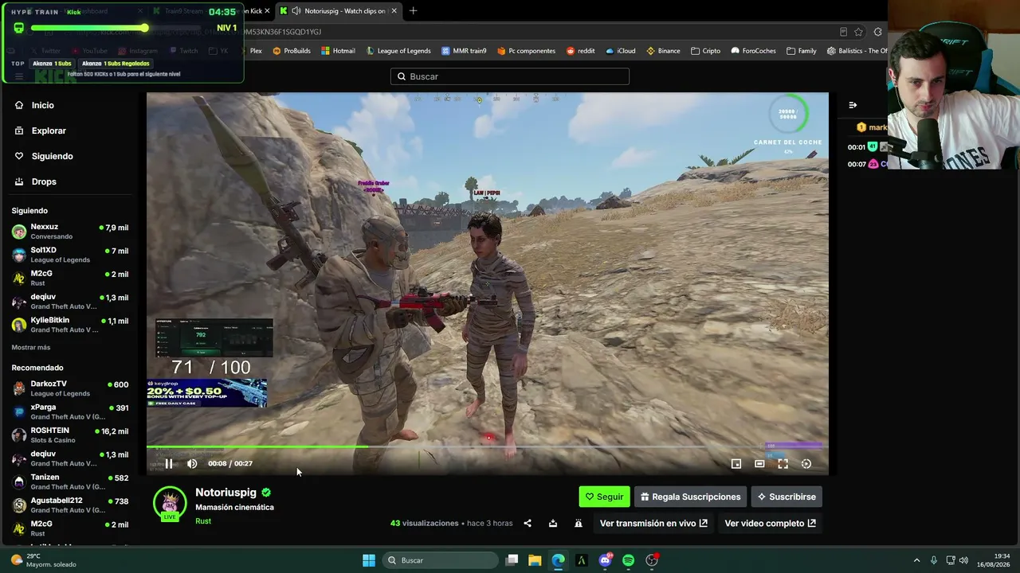This screenshot has width=1020, height=573.
Task: Open Nexxuz channel in the following list
Action: pos(70,232)
